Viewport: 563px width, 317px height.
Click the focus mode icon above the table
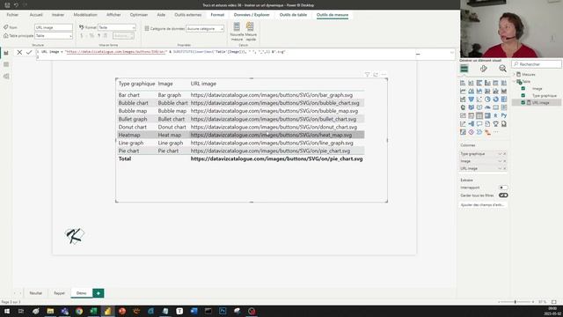pos(376,74)
